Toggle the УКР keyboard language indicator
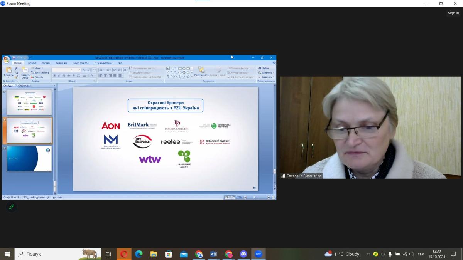The height and width of the screenshot is (260, 463). click(421, 254)
